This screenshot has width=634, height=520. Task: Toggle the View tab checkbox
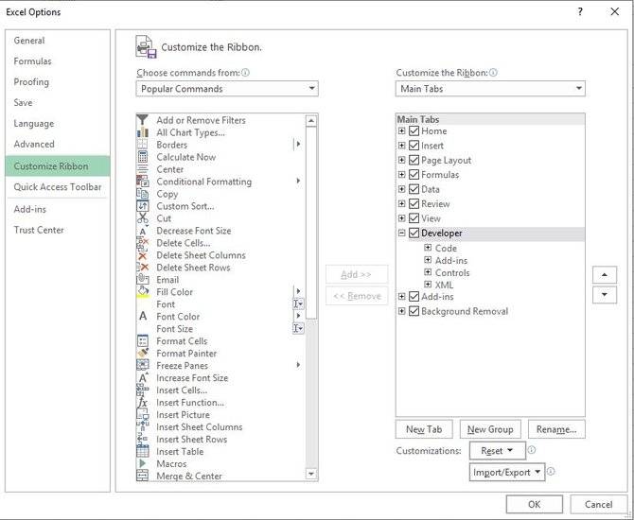point(414,218)
